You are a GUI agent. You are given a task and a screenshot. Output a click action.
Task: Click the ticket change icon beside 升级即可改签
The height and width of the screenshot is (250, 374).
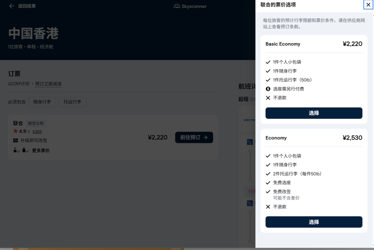(16, 140)
